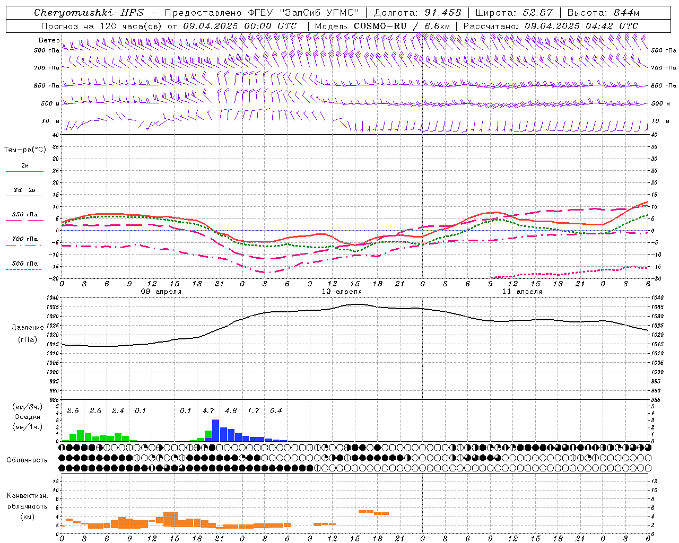Click 'Прогноз на 120 часа(ов)' forecast text
Screen dimensions: 679x543
pos(102,26)
